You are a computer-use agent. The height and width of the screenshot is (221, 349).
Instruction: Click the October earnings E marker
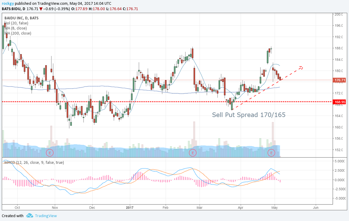point(50,153)
